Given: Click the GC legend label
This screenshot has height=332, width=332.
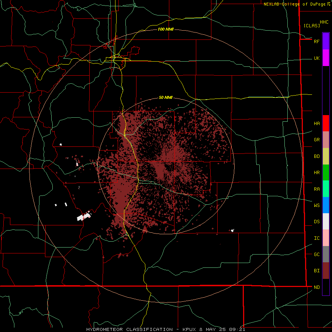Looking at the screenshot, I should (317, 255).
